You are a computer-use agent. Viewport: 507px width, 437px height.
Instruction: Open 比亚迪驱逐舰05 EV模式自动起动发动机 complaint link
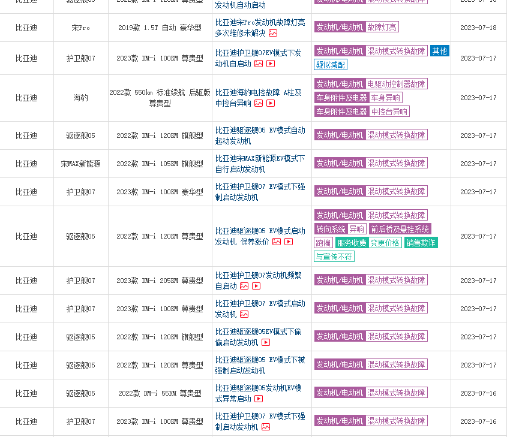click(260, 135)
